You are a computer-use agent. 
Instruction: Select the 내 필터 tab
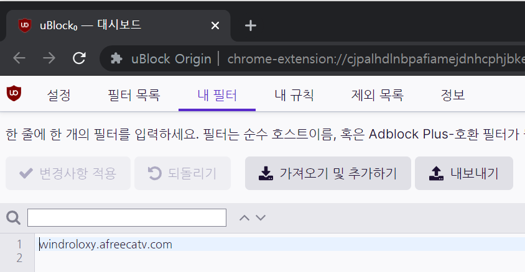click(217, 95)
